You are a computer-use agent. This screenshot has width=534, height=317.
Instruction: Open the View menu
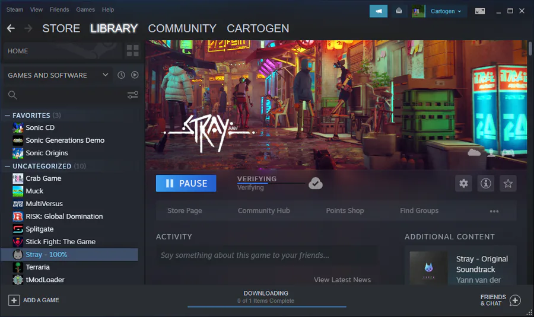(x=36, y=10)
